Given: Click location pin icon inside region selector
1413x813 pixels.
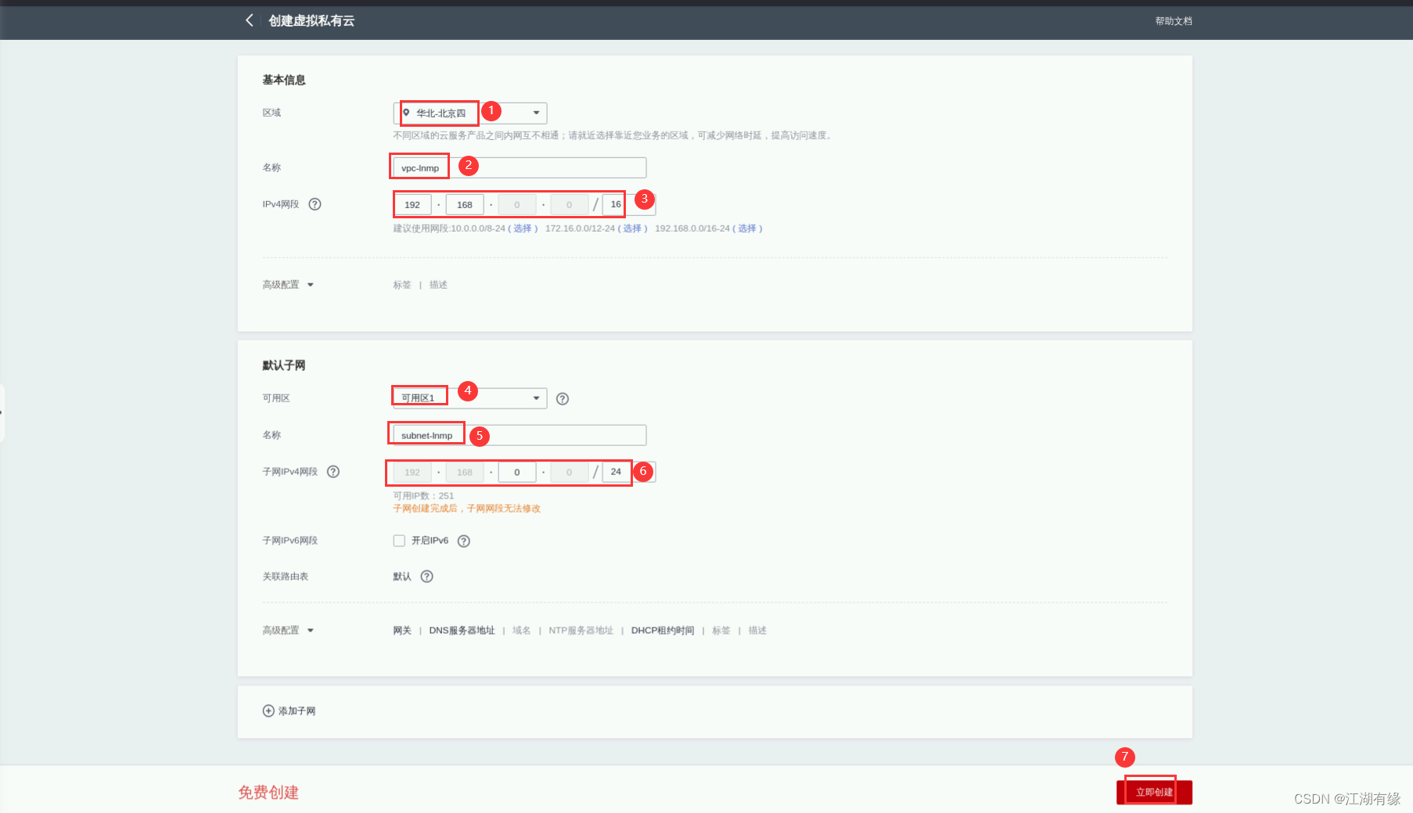Looking at the screenshot, I should point(405,113).
